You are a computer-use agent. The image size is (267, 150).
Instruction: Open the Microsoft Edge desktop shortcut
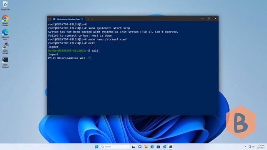point(5,34)
